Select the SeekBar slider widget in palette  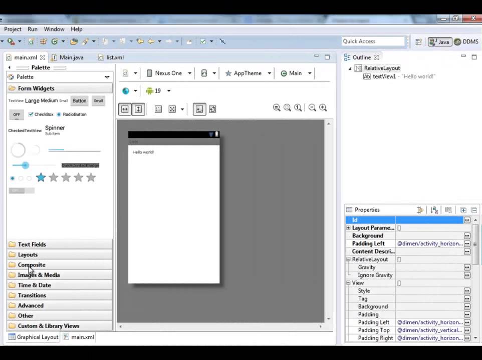point(34,165)
